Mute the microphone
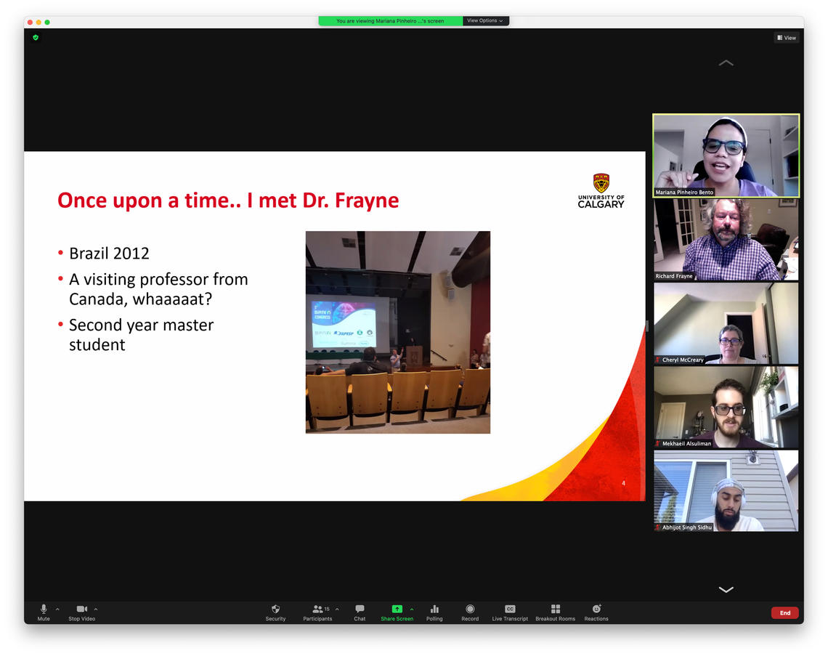Image resolution: width=828 pixels, height=656 pixels. click(x=44, y=610)
